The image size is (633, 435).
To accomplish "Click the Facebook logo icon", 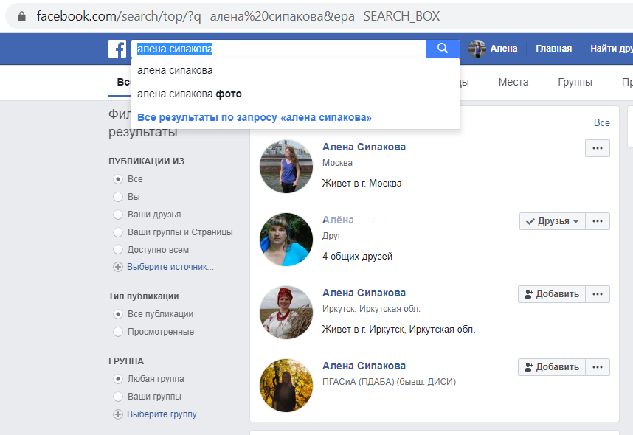I will point(117,49).
